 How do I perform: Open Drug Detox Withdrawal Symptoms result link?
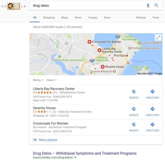[x=85, y=153]
